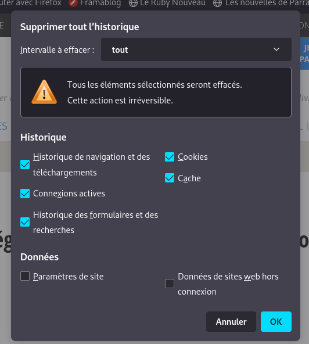Click the chevron arrow in the tout combo box
This screenshot has width=309, height=344.
276,49
